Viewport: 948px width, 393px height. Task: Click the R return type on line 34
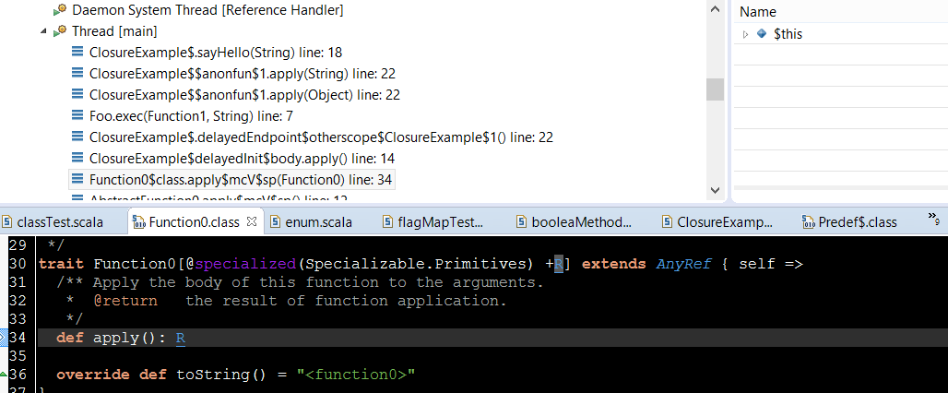(180, 338)
